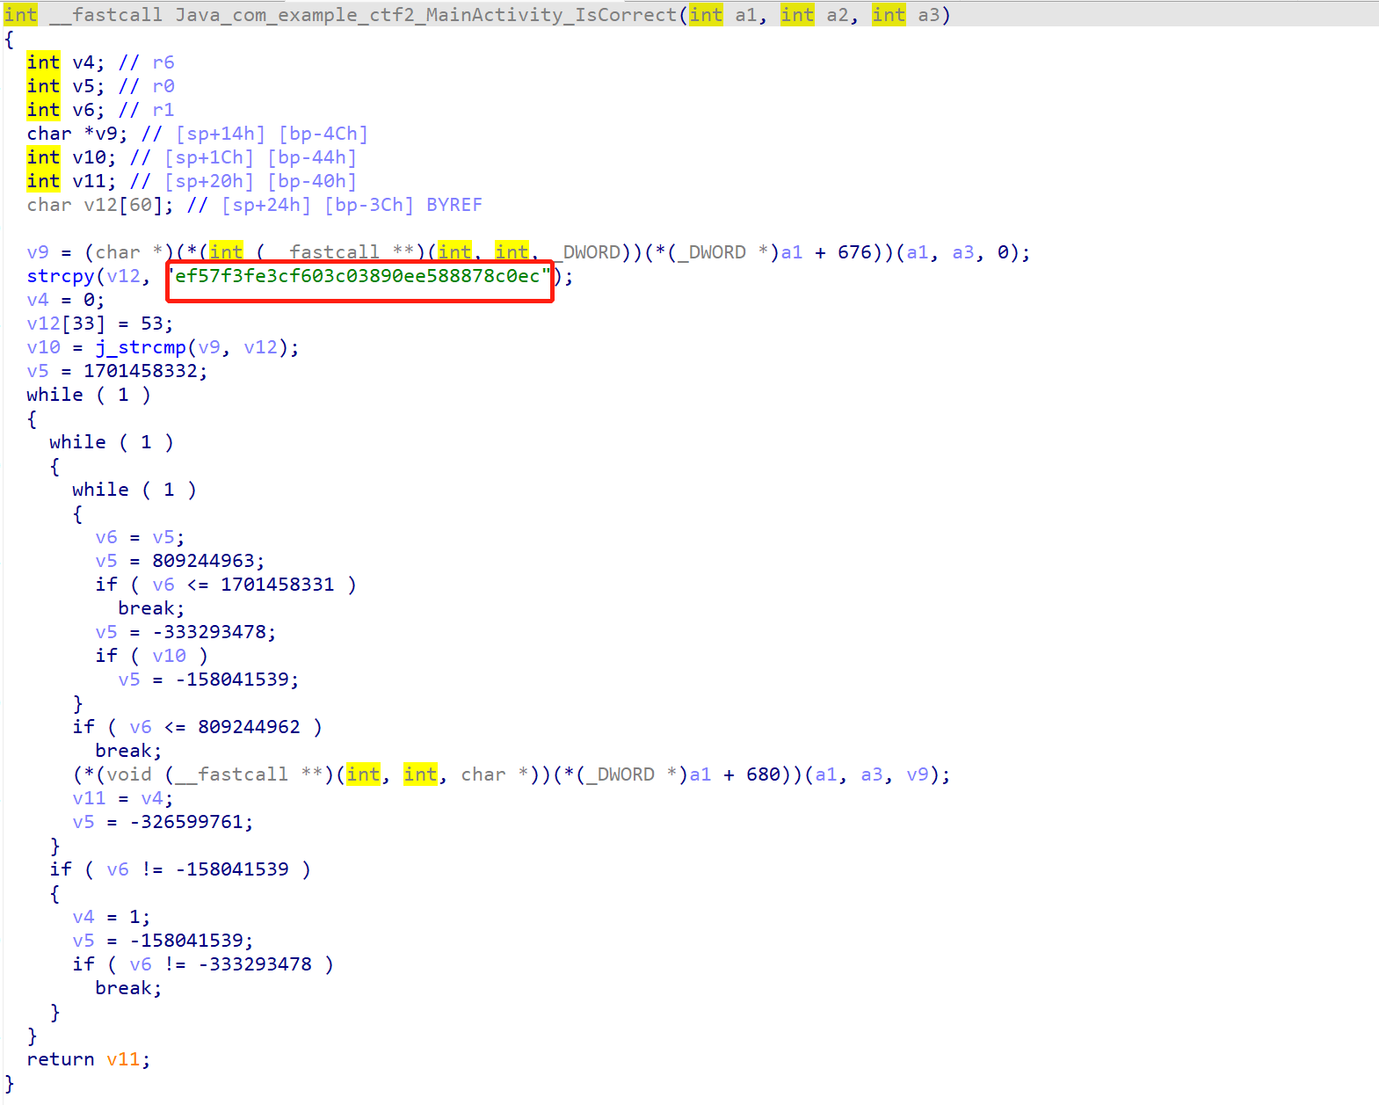The height and width of the screenshot is (1105, 1379).
Task: Click the v11 = v4 assignment
Action: [123, 798]
